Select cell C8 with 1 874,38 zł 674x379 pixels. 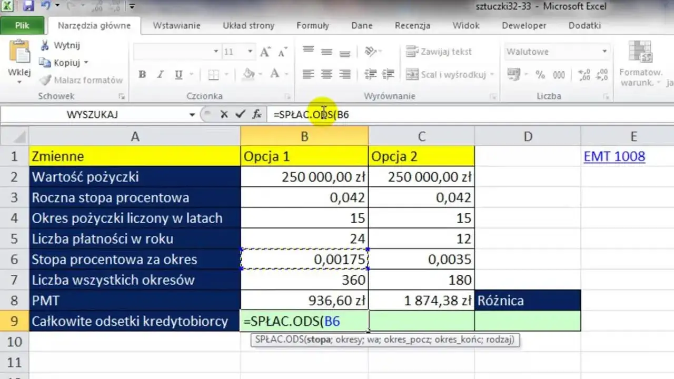tap(421, 301)
